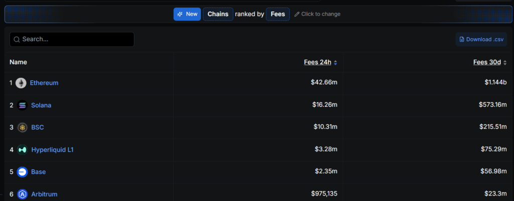Viewport: 514px width, 201px height.
Task: Click the Ethereum chain logo icon
Action: click(x=21, y=83)
